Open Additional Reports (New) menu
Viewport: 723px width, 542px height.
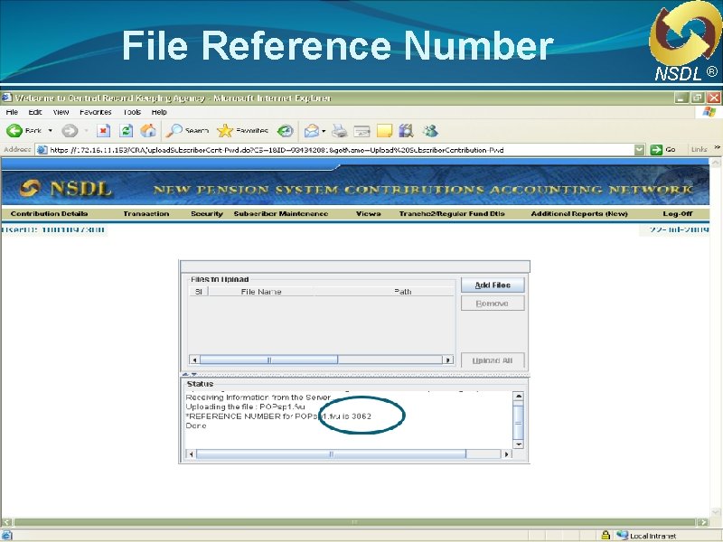click(x=579, y=214)
